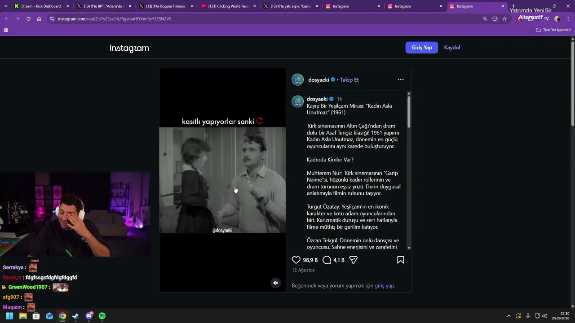Screen dimensions: 575x323
Task: Click the Kaydol sign-up link
Action: coord(452,48)
